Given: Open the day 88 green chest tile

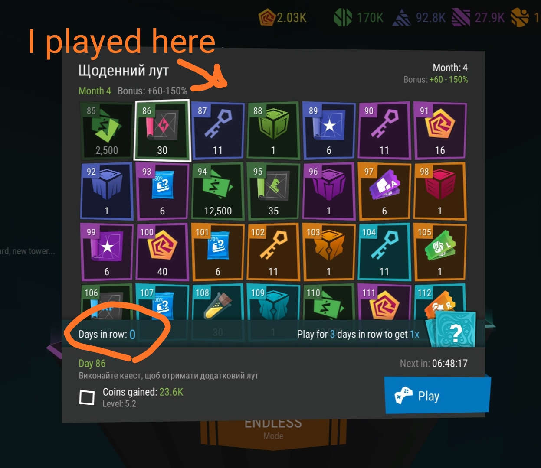Looking at the screenshot, I should pos(273,130).
